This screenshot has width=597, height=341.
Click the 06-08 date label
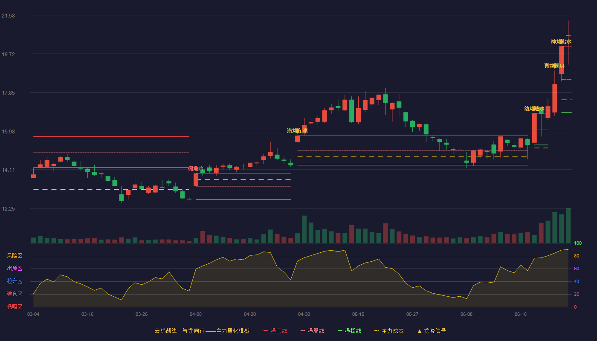tap(467, 314)
